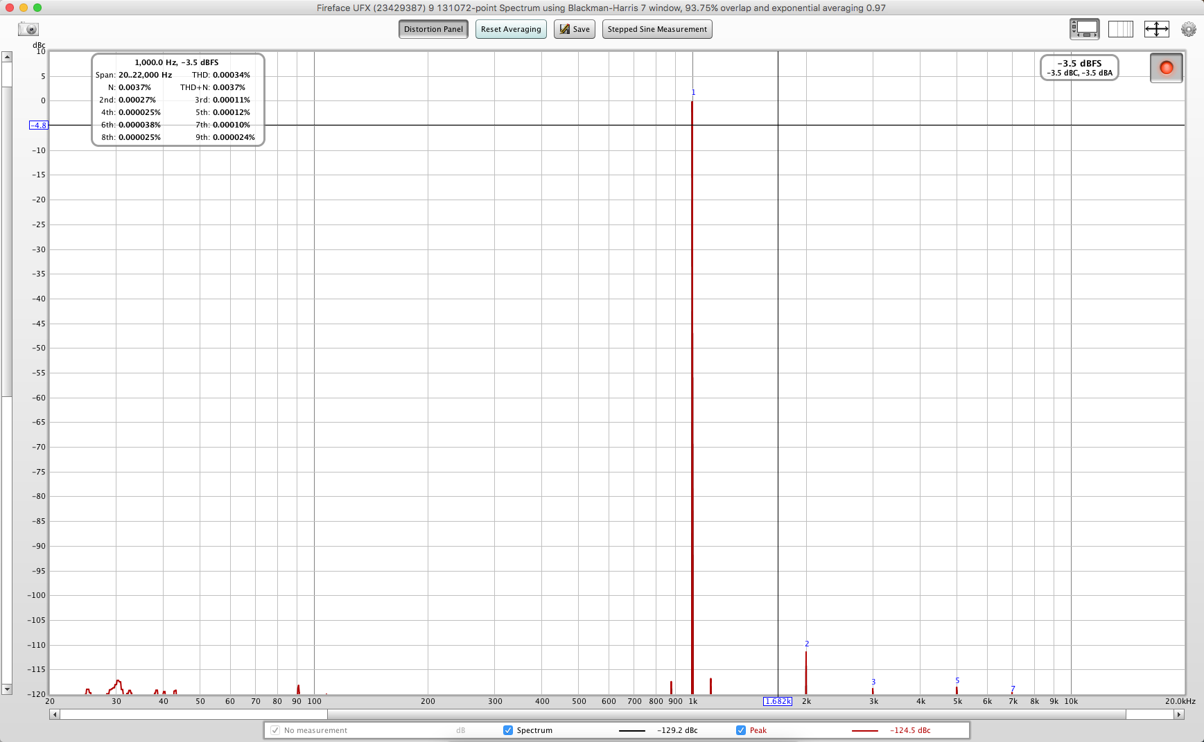This screenshot has width=1204, height=742.
Task: Click the green window zoom button
Action: (x=37, y=8)
